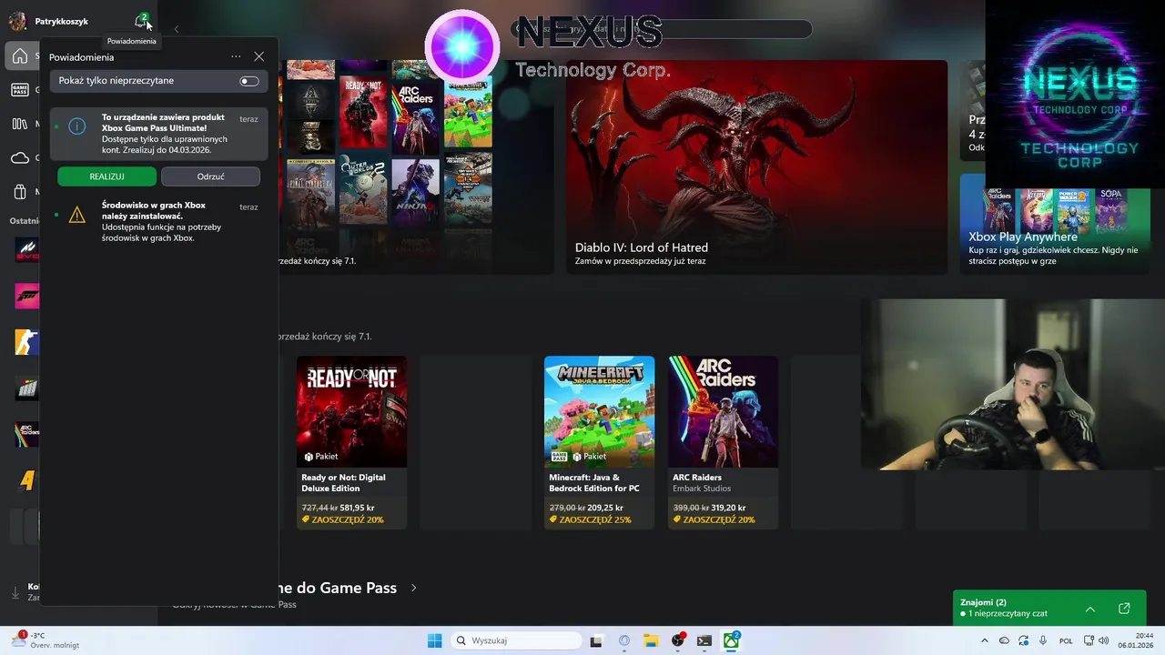Show hidden system tray icons
This screenshot has height=655, width=1165.
coord(984,640)
